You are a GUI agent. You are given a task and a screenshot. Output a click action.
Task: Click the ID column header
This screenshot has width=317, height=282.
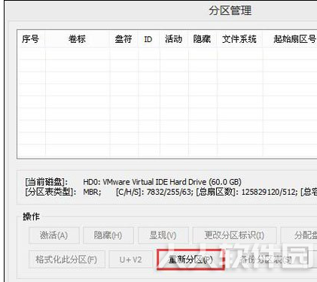(x=148, y=39)
